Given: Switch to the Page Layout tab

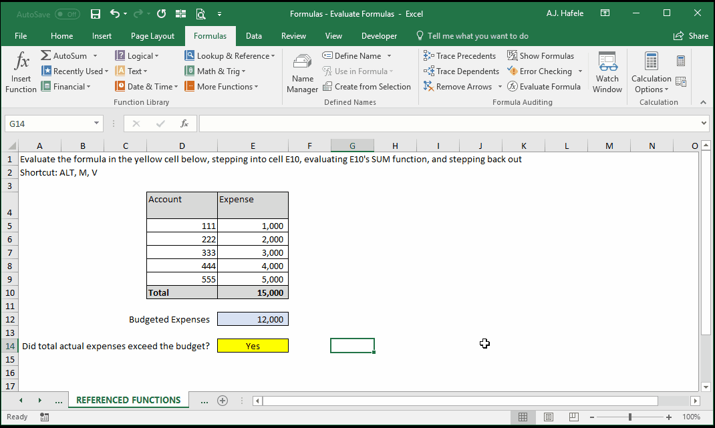Looking at the screenshot, I should click(x=152, y=35).
